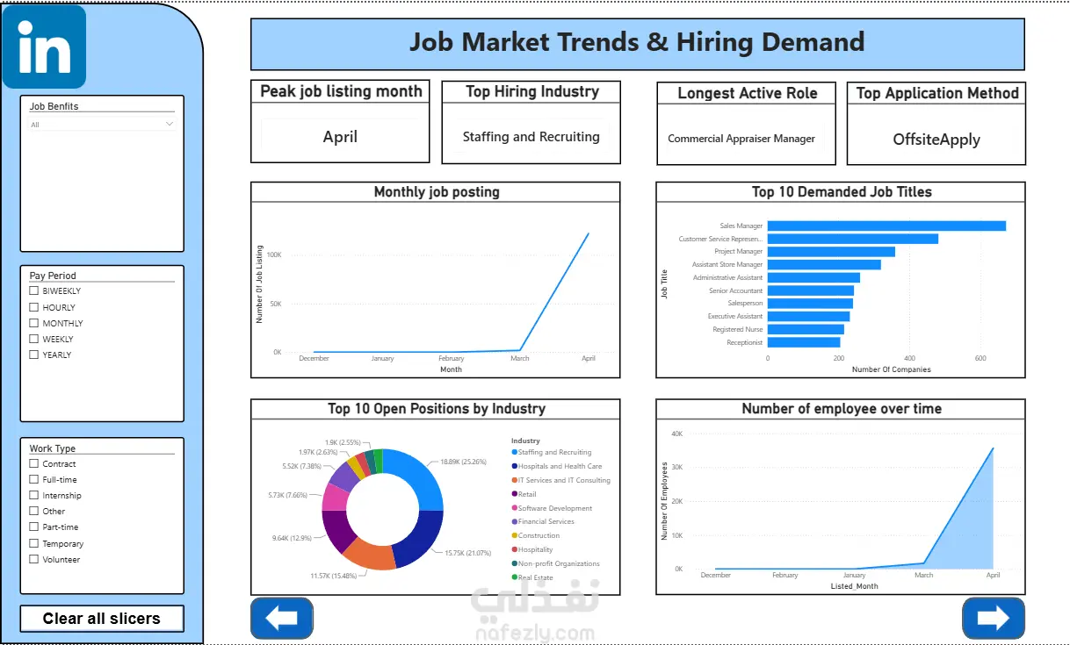Select Financial Services legend color dot

pos(514,521)
